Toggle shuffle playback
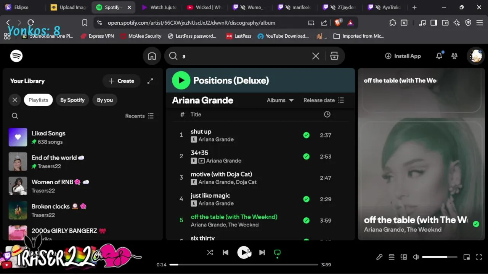Screen dimensions: 488x274 pos(210,252)
